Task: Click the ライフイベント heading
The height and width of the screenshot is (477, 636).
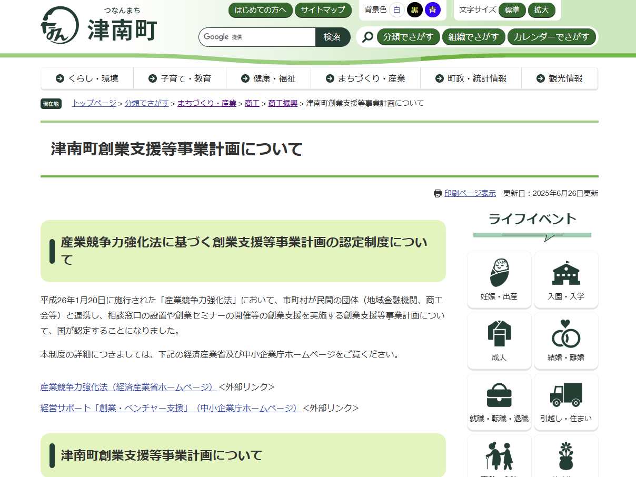Action: [532, 219]
